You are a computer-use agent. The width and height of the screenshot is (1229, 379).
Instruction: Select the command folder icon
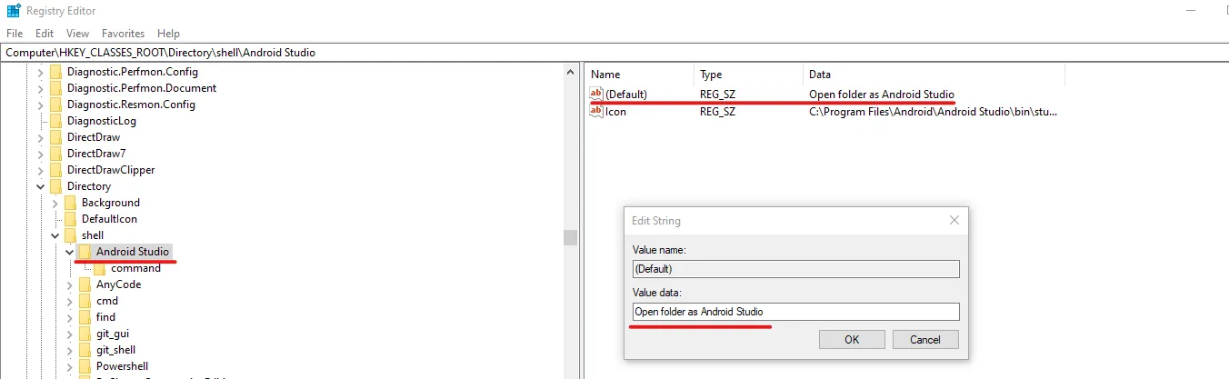pyautogui.click(x=99, y=268)
